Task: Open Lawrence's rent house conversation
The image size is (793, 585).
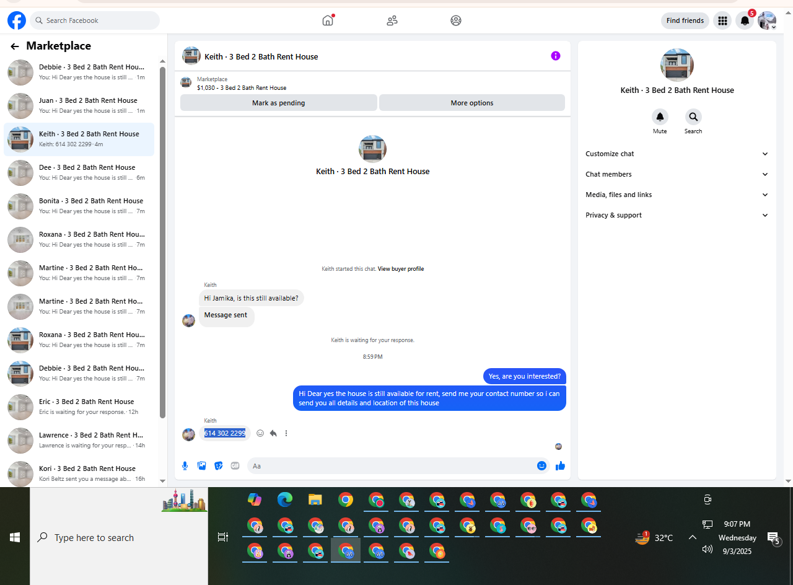Action: coord(79,440)
